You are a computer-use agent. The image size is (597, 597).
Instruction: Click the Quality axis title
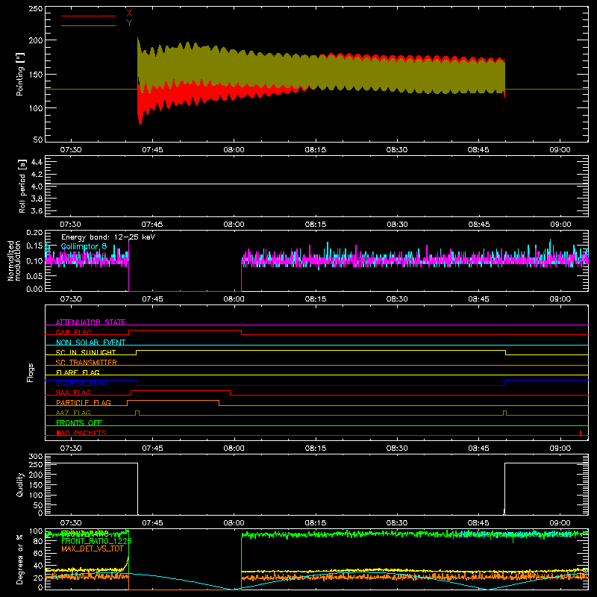pyautogui.click(x=20, y=484)
